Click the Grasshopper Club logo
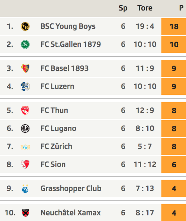Viewport: 186px width, 221px height. pyautogui.click(x=25, y=188)
